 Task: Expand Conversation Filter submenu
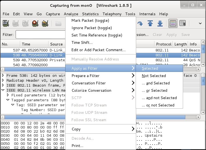(101, 83)
